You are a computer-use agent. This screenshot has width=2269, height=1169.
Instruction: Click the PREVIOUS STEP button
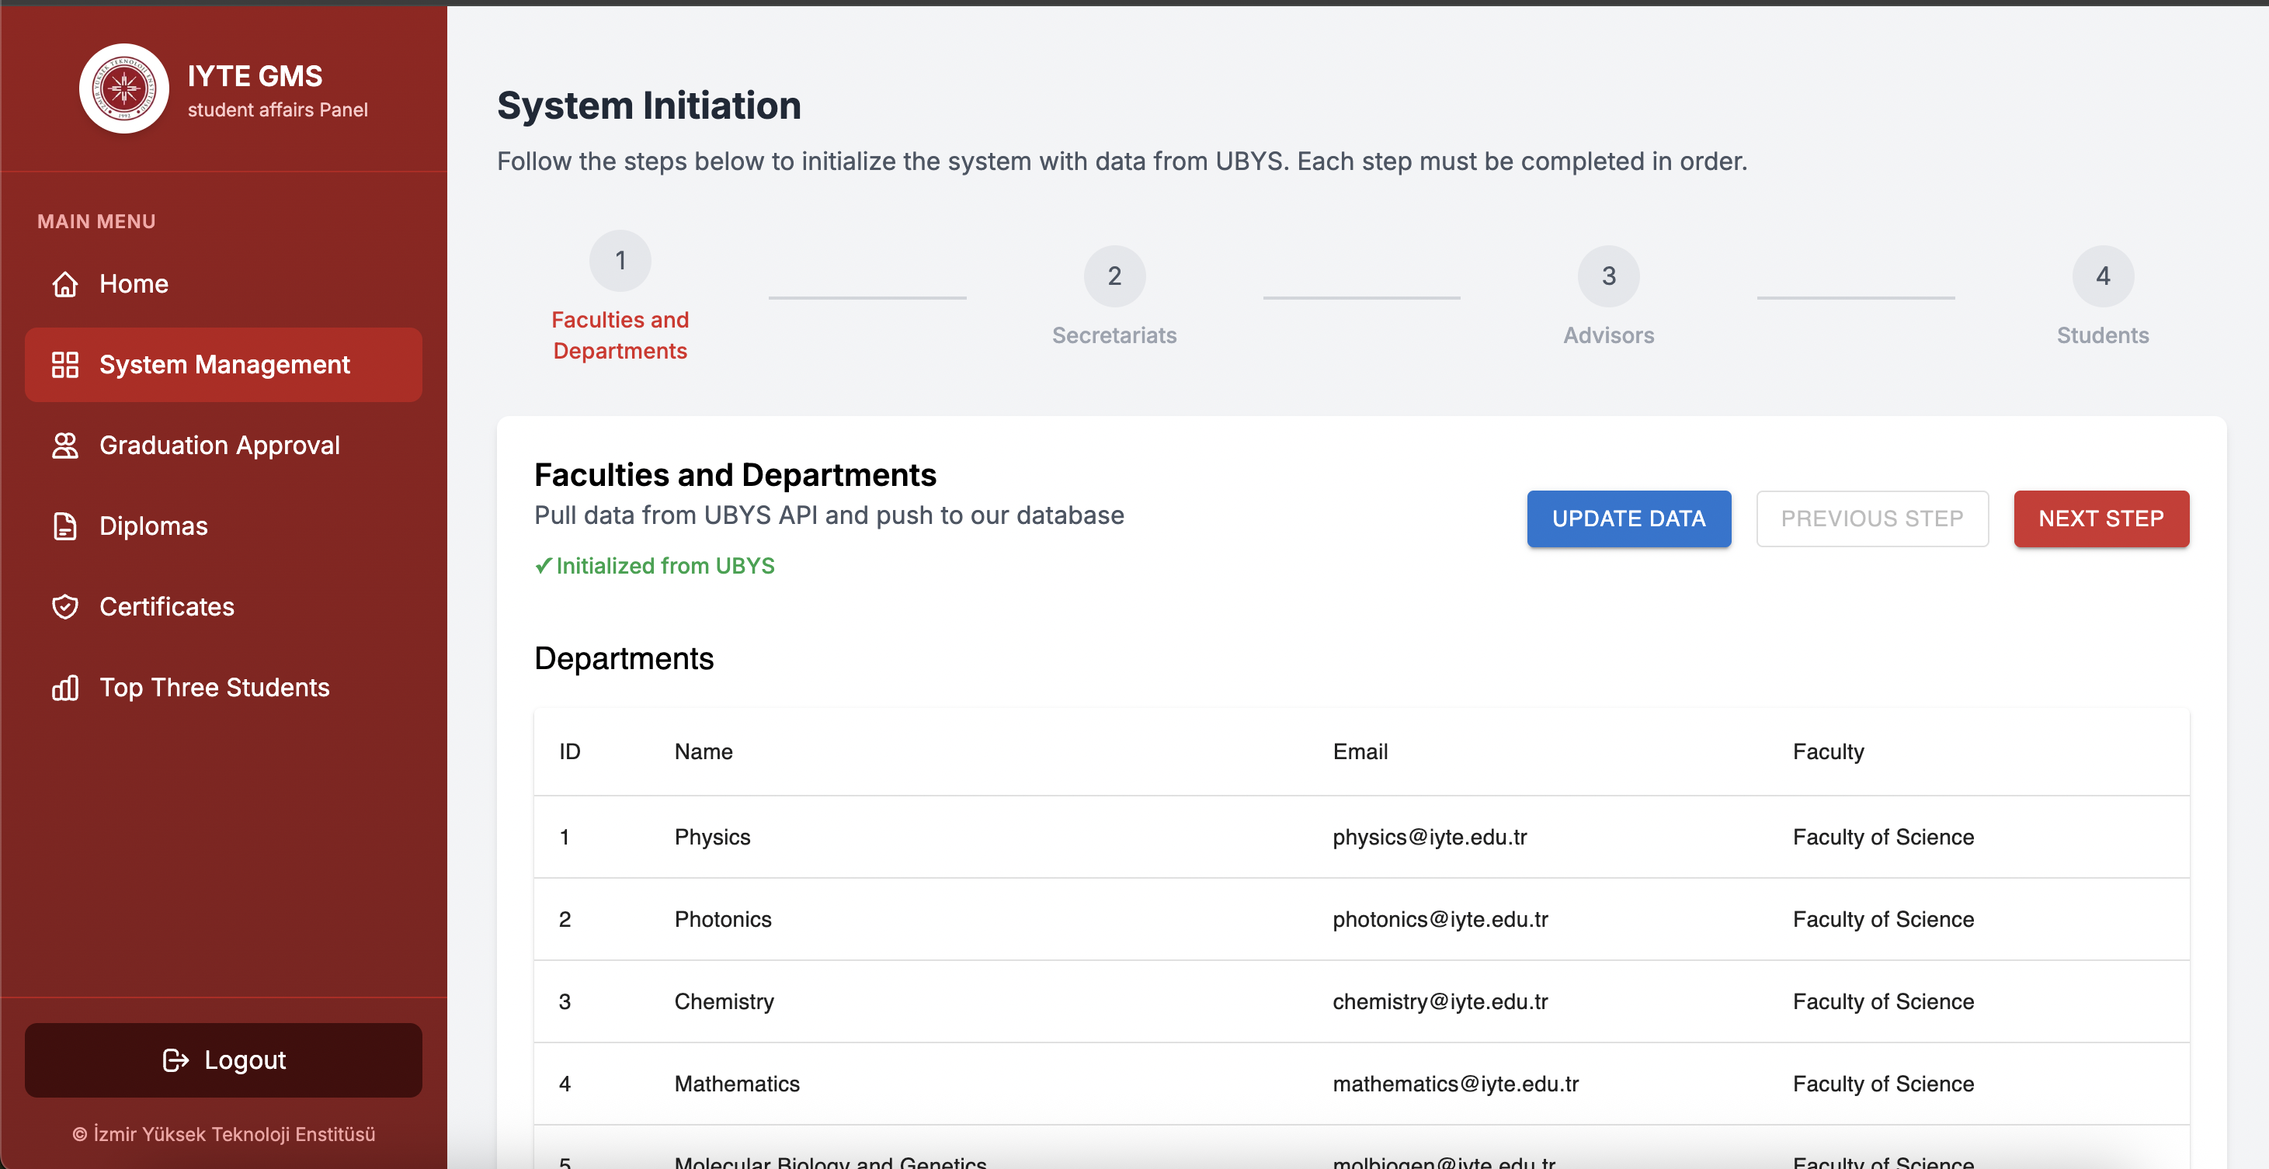(x=1871, y=519)
